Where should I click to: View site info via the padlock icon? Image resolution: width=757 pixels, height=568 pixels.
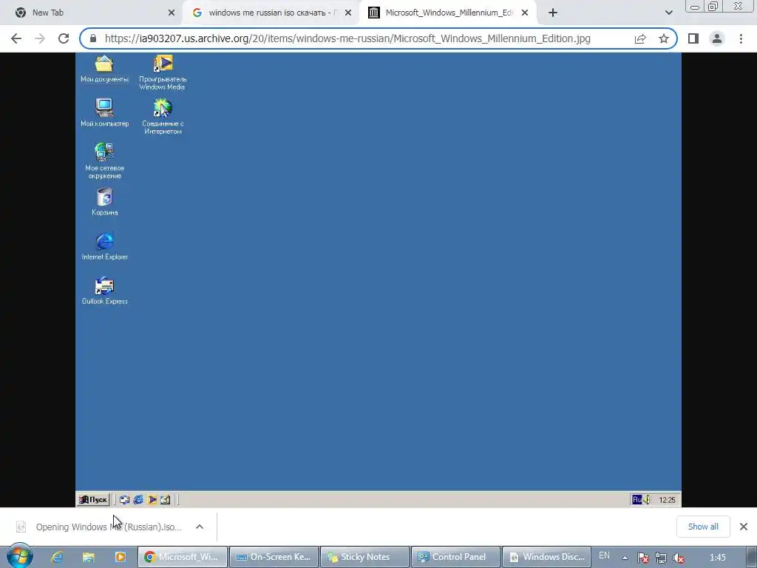point(93,38)
